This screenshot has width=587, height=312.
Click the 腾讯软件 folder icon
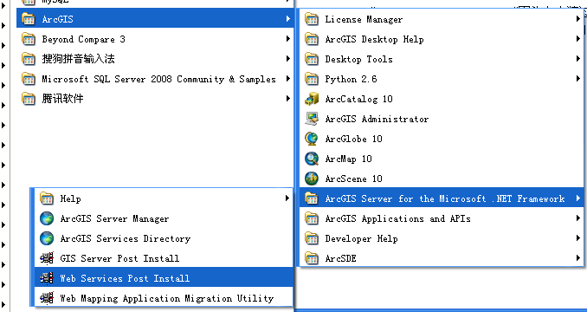coord(29,99)
